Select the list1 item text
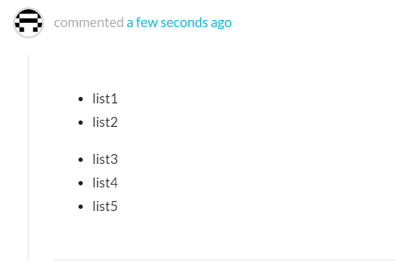 click(105, 98)
